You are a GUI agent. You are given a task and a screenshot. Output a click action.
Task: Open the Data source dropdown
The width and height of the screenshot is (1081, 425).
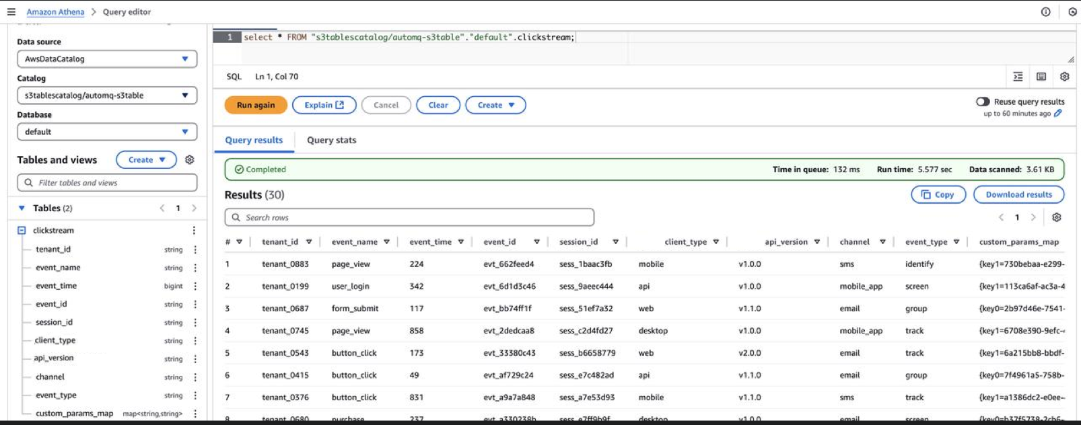click(x=107, y=59)
